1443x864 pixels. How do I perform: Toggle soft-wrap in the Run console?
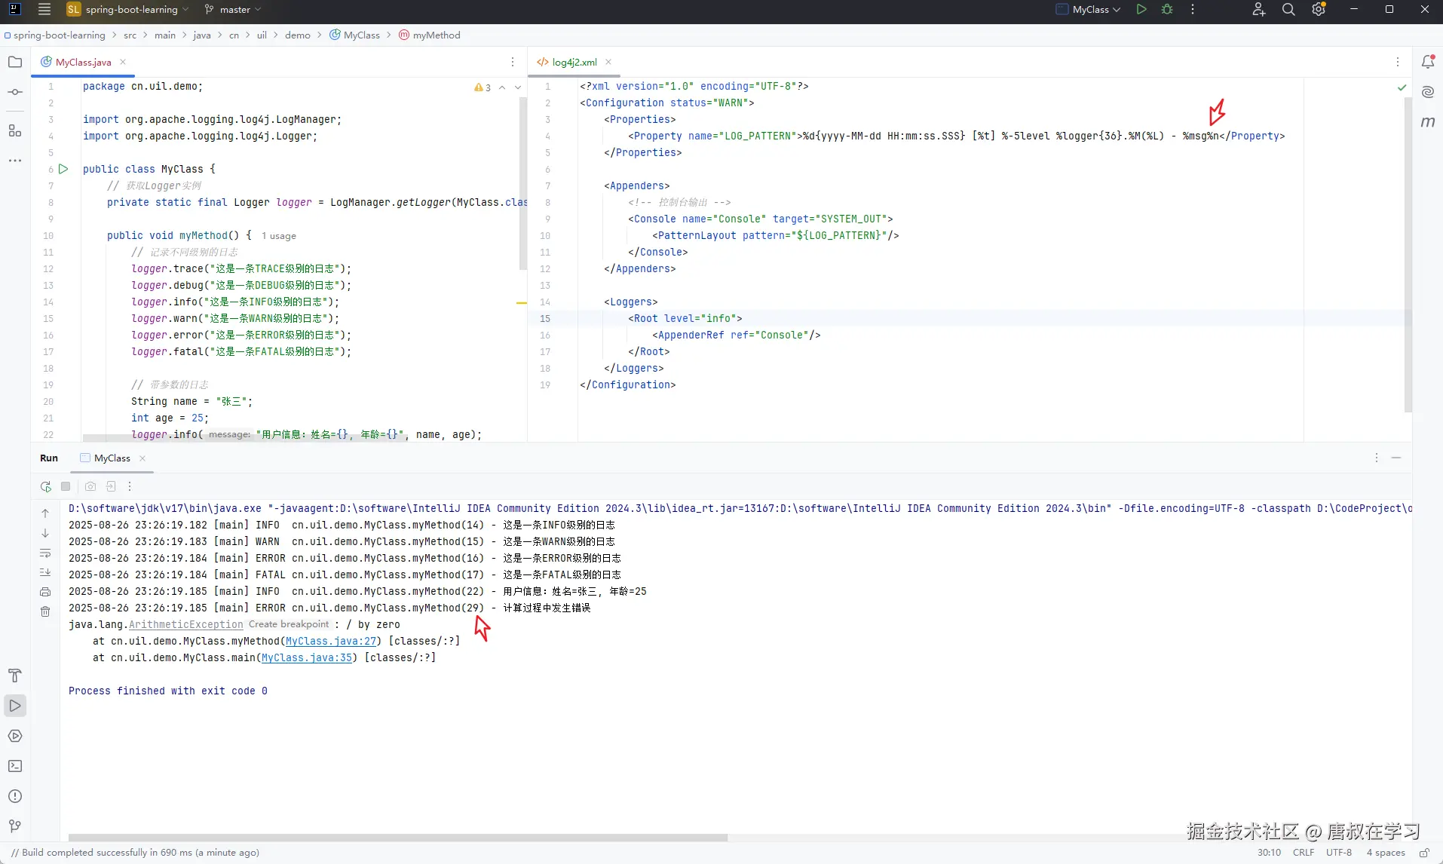[x=45, y=553]
